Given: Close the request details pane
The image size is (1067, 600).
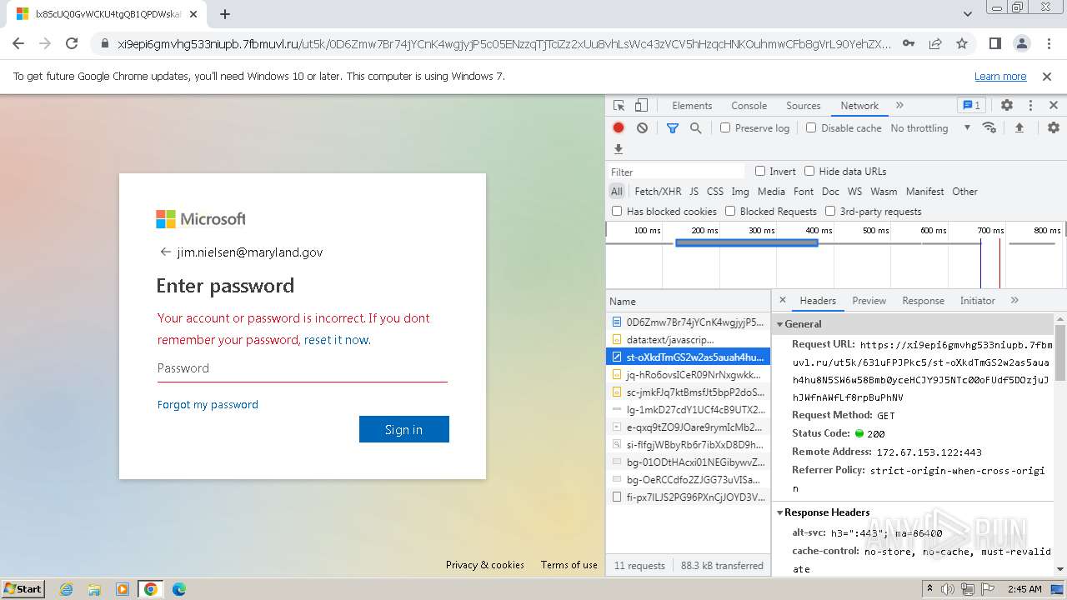Looking at the screenshot, I should click(783, 300).
